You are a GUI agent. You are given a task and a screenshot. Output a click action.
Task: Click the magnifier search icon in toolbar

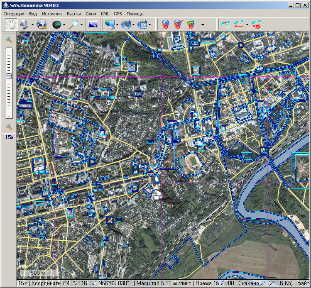74,24
